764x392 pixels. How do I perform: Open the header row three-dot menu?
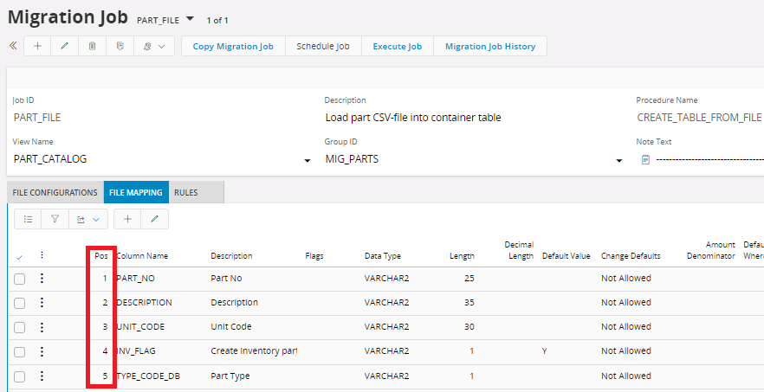(42, 254)
